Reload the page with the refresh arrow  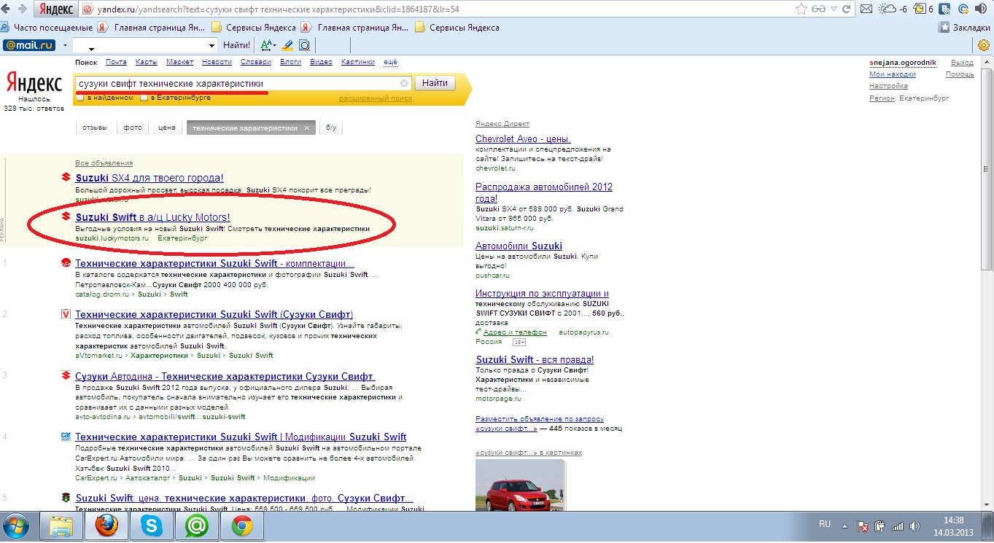(846, 9)
